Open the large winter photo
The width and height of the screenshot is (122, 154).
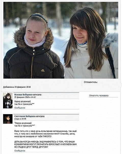[x=61, y=40]
